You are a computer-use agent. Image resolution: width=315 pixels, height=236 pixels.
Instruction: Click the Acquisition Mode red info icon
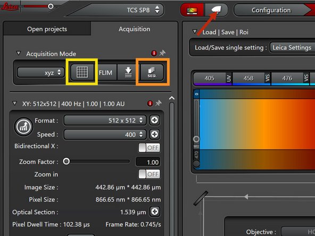[154, 53]
